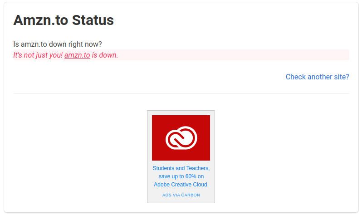Click Students and Teachers ad text link
Screen dimensions: 362x215
point(181,176)
